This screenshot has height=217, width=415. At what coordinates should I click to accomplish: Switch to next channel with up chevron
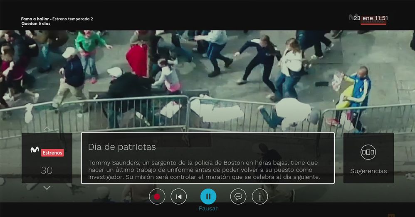coord(47,128)
